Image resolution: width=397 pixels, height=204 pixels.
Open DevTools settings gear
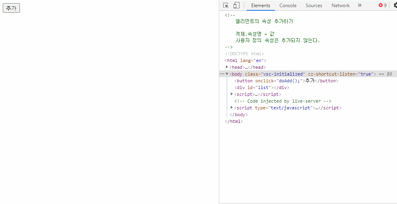tap(395, 5)
